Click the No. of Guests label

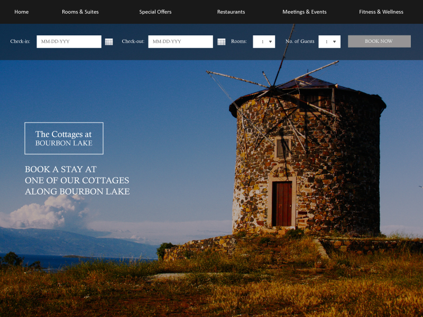point(300,42)
